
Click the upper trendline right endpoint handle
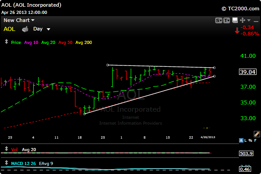point(214,68)
